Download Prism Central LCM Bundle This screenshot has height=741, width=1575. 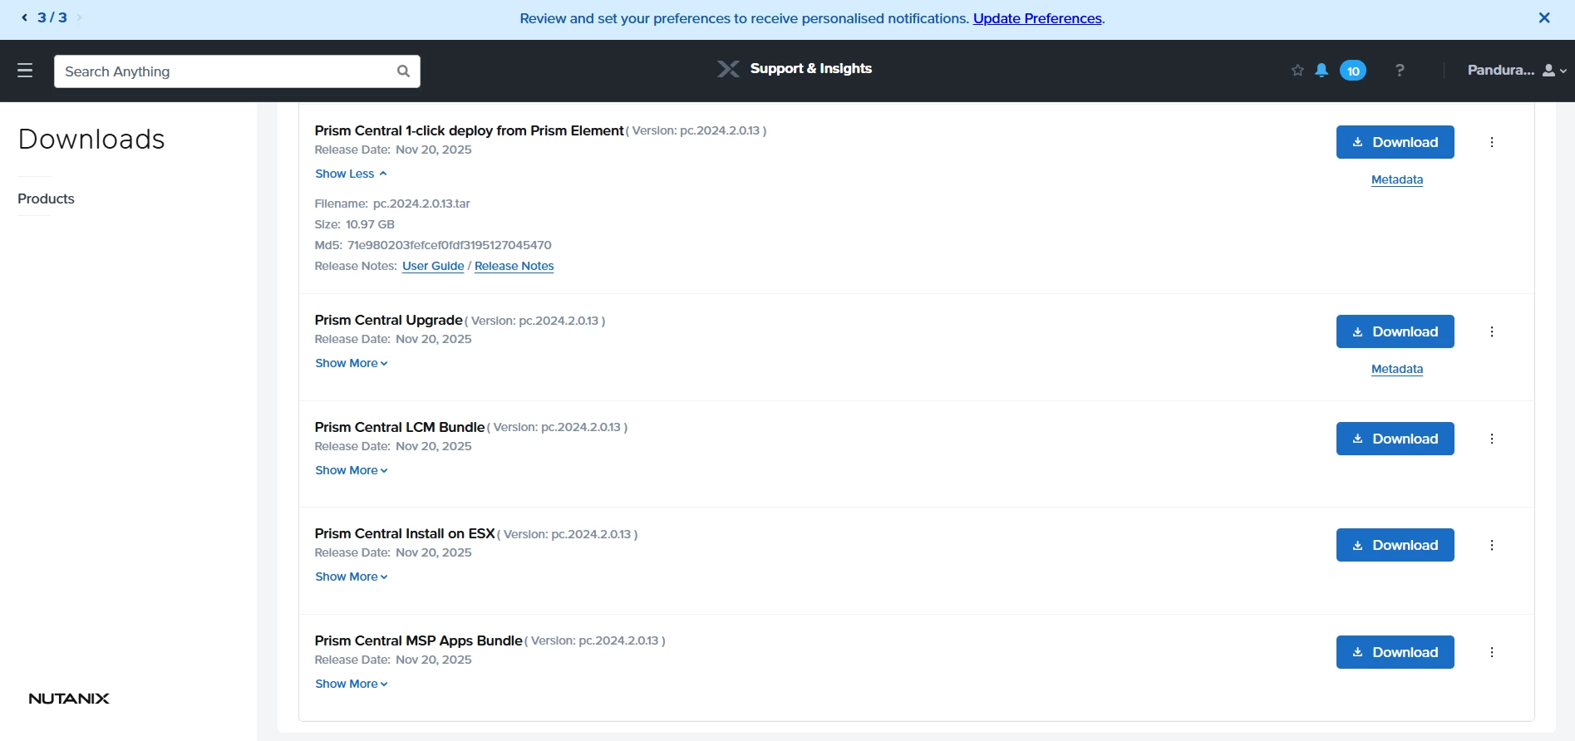[1395, 439]
